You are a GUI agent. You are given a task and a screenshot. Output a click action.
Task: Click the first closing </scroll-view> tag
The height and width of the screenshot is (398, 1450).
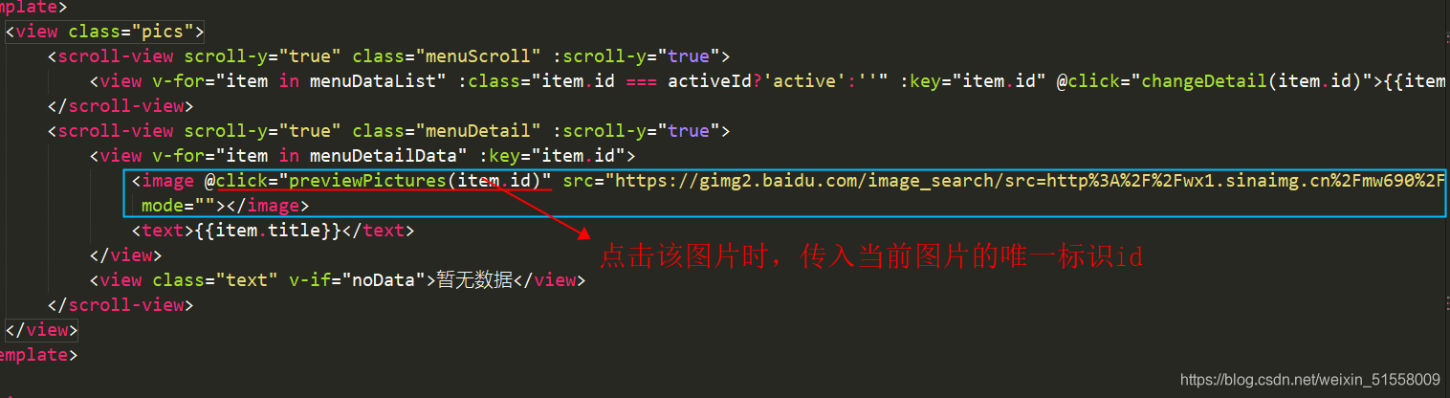121,106
